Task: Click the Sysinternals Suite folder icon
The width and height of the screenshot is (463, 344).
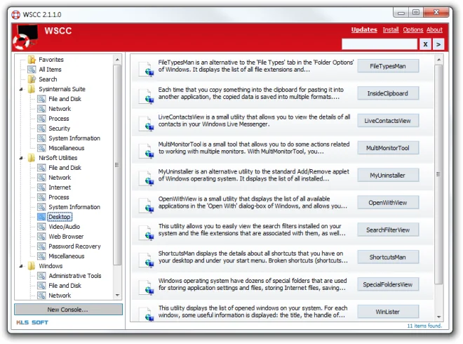Action: [x=32, y=89]
